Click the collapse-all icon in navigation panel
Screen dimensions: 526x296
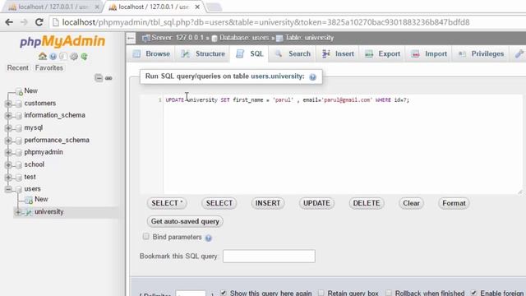(99, 78)
